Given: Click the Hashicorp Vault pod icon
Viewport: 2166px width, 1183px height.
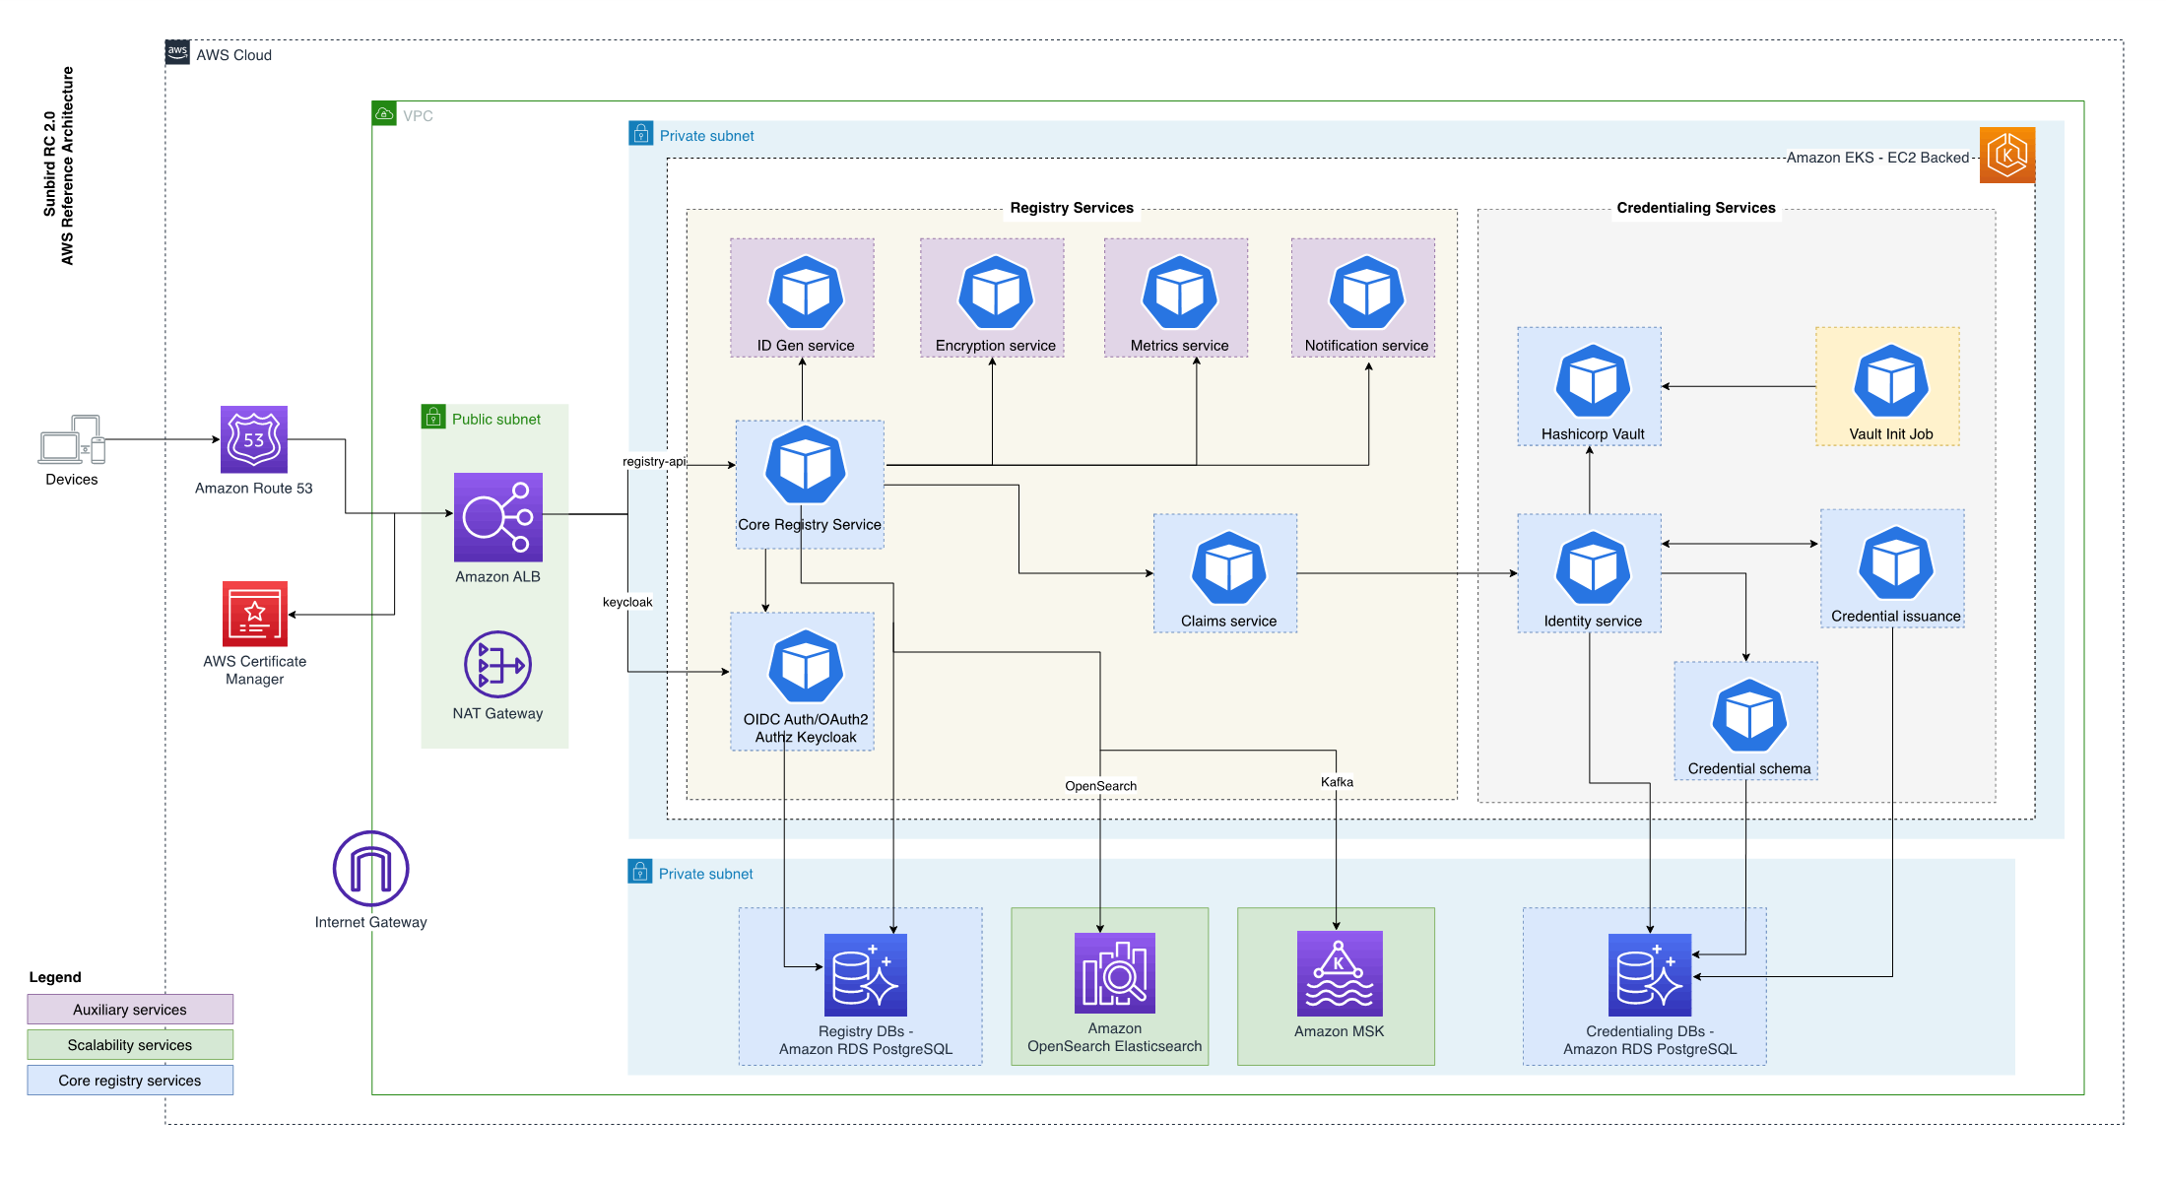Looking at the screenshot, I should [1593, 380].
